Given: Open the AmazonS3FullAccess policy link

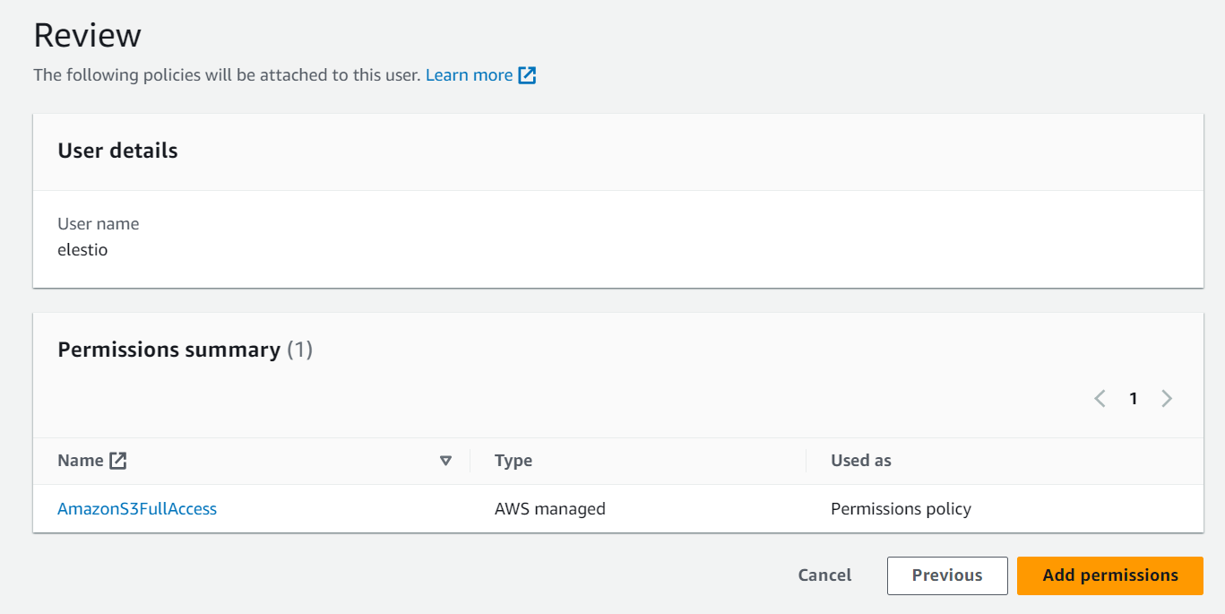Looking at the screenshot, I should click(x=137, y=509).
